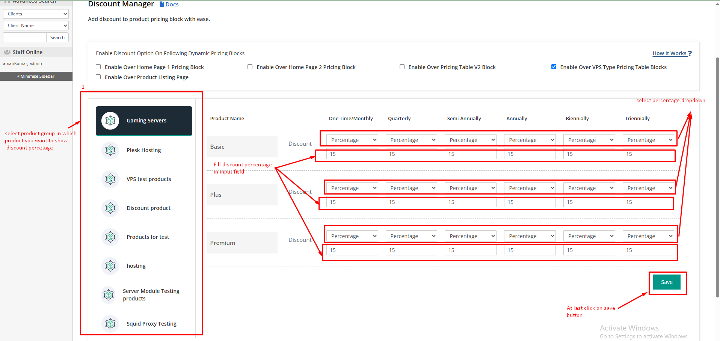This screenshot has height=341, width=720.
Task: Enable Over Home Page 1 Pricing Block
Action: click(98, 67)
